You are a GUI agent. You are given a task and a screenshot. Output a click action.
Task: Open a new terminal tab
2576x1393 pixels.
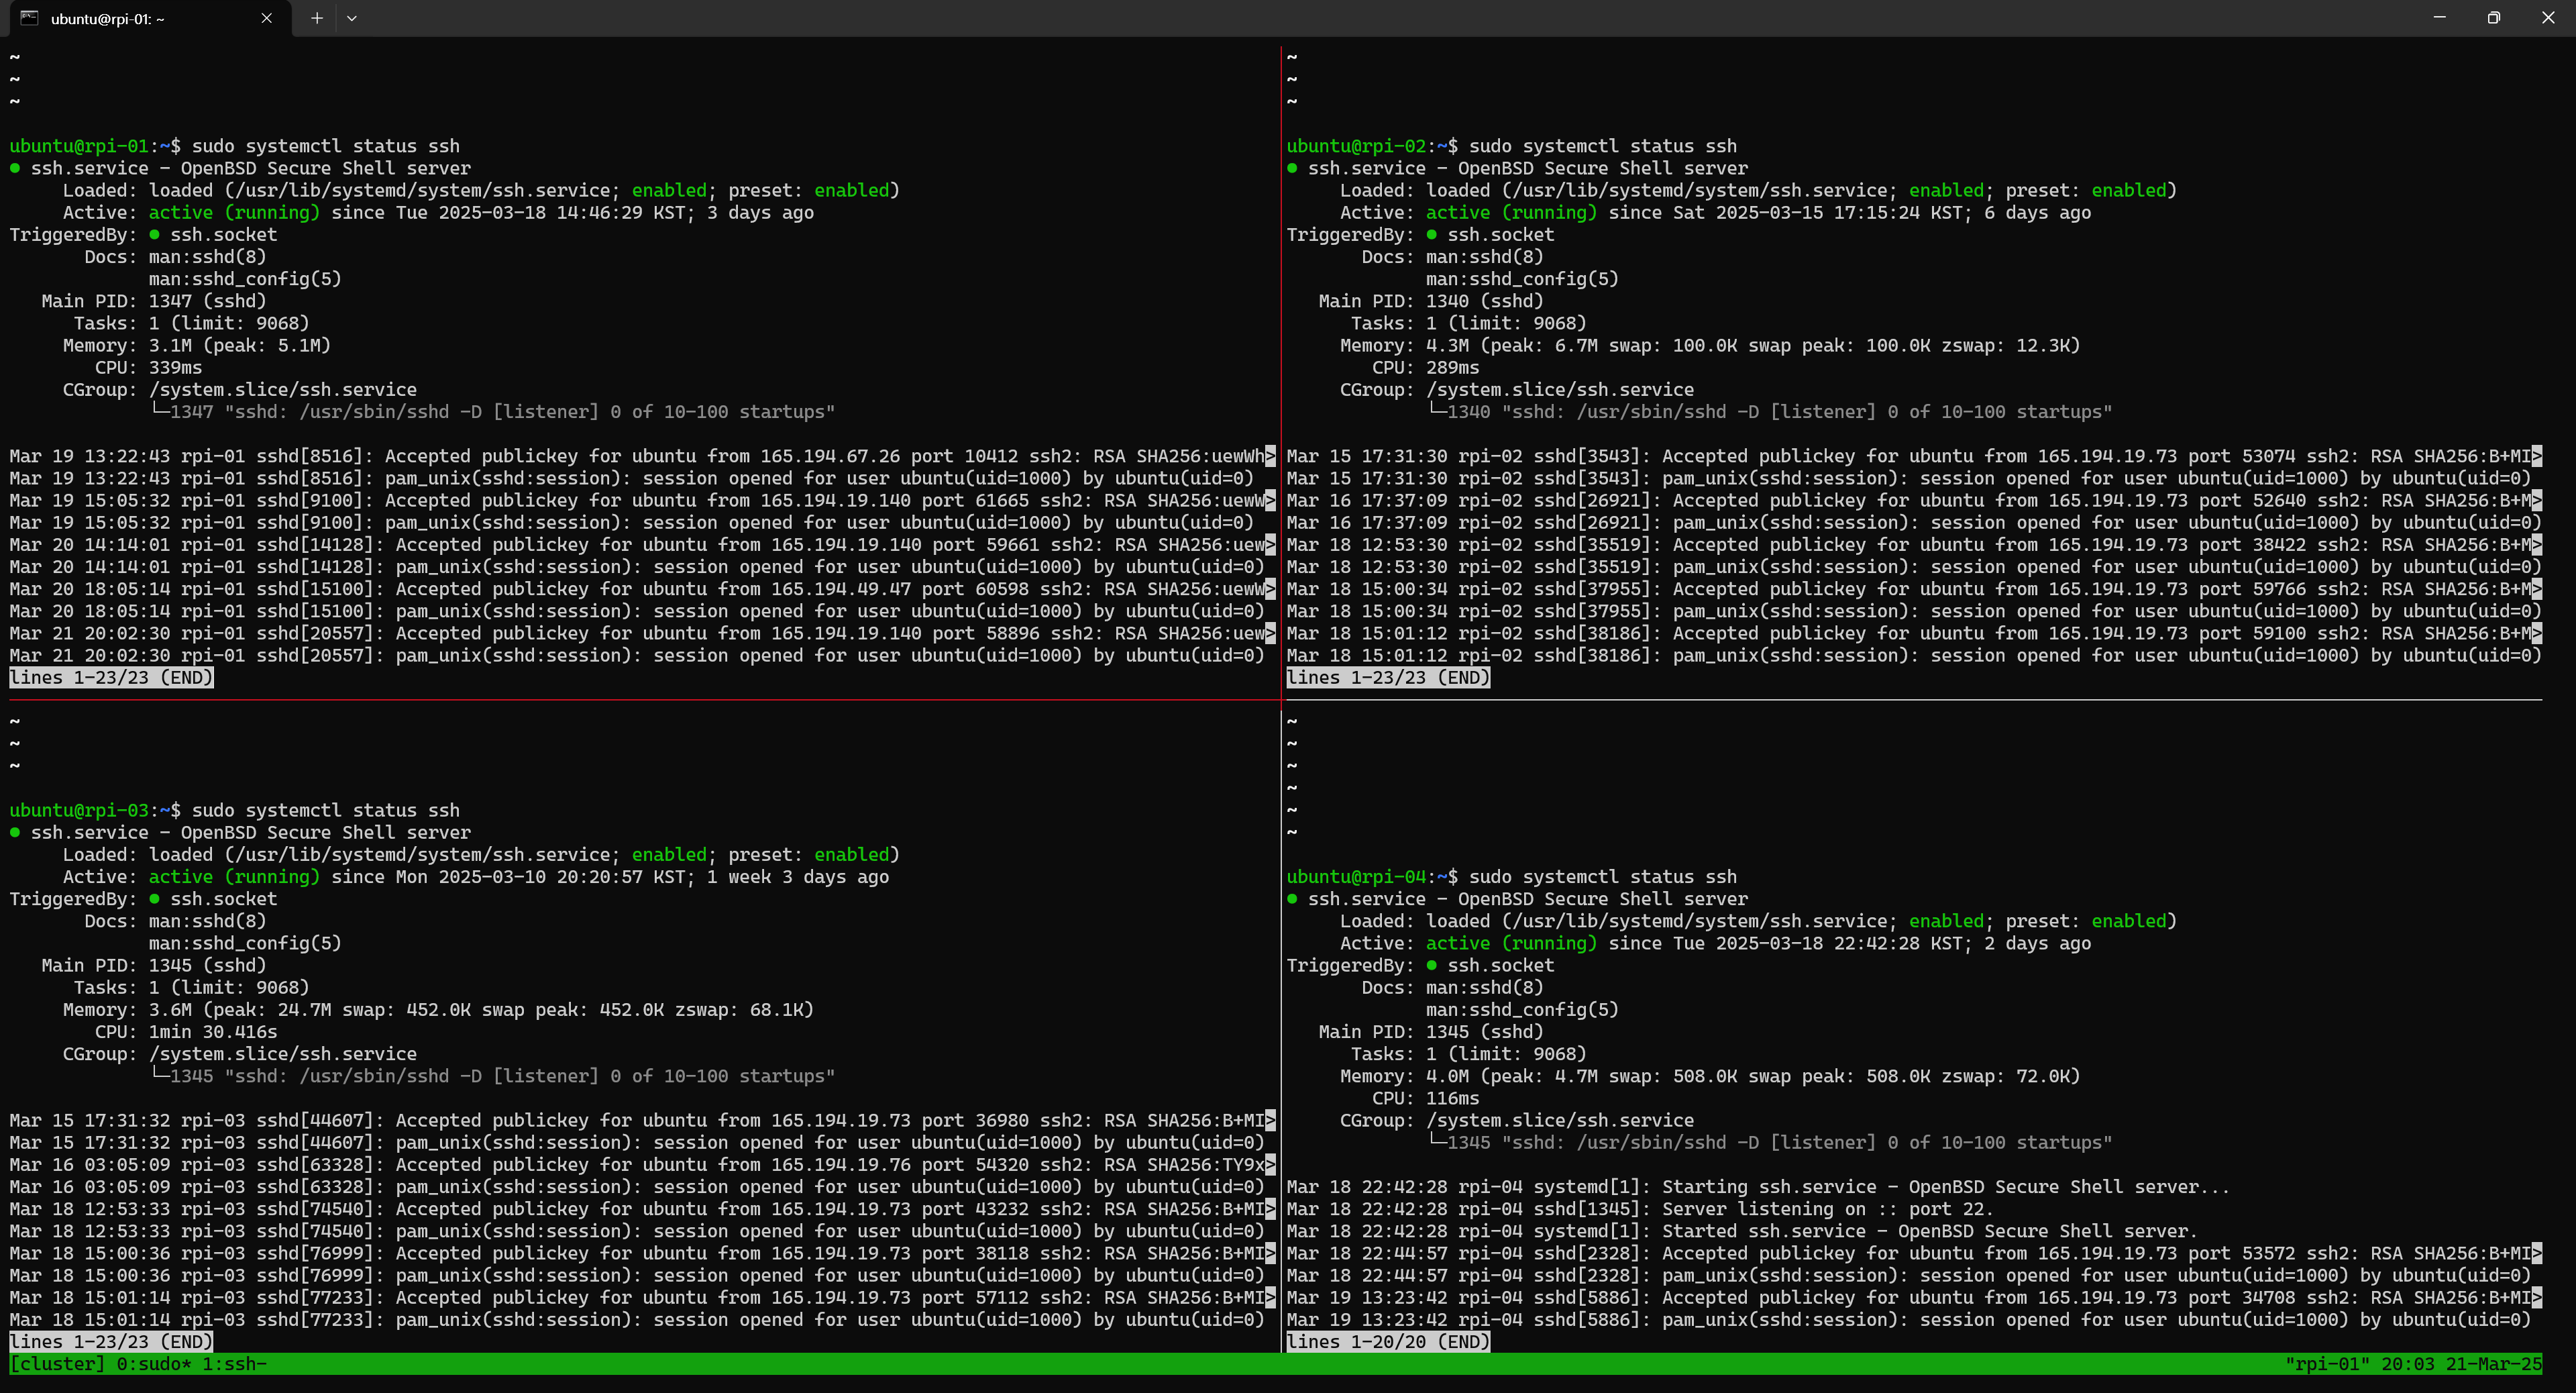pos(317,18)
